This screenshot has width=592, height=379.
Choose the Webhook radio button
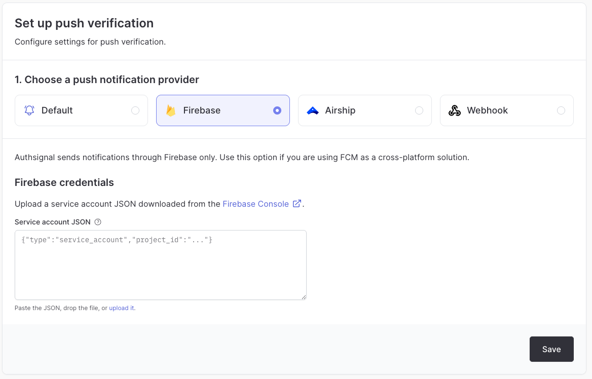(561, 110)
